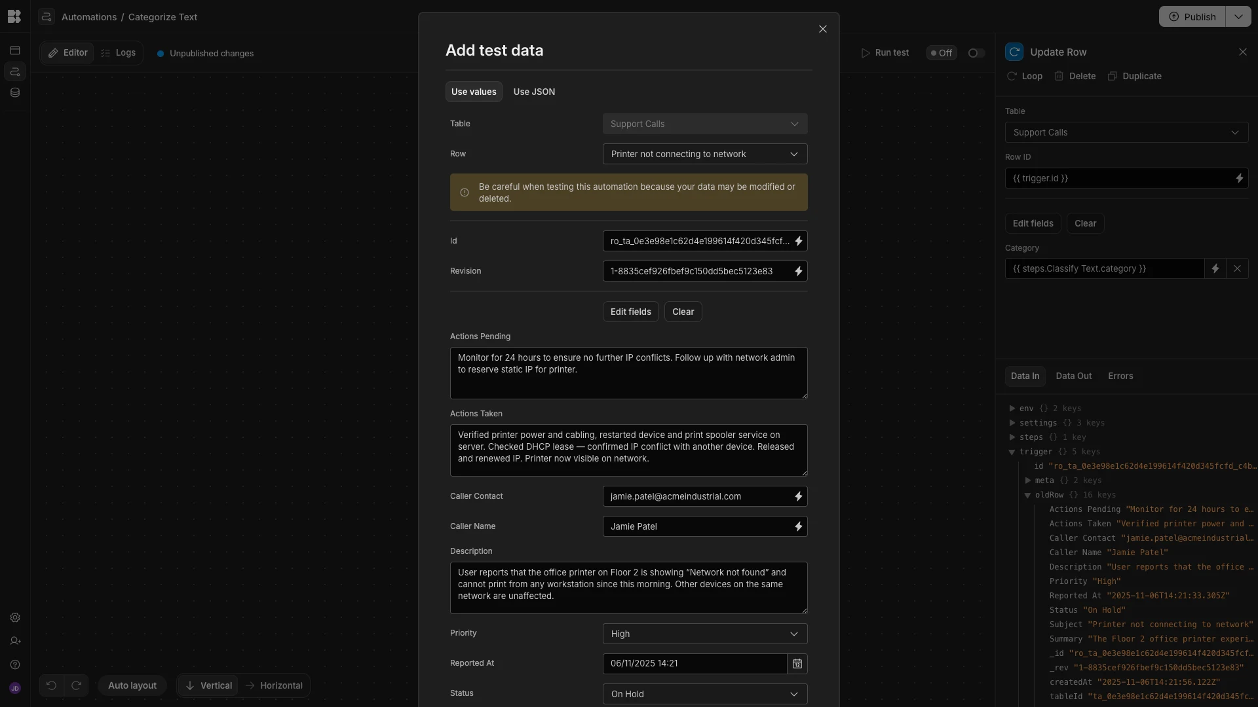Click the undo arrow icon
Viewport: 1258px width, 707px height.
51,685
